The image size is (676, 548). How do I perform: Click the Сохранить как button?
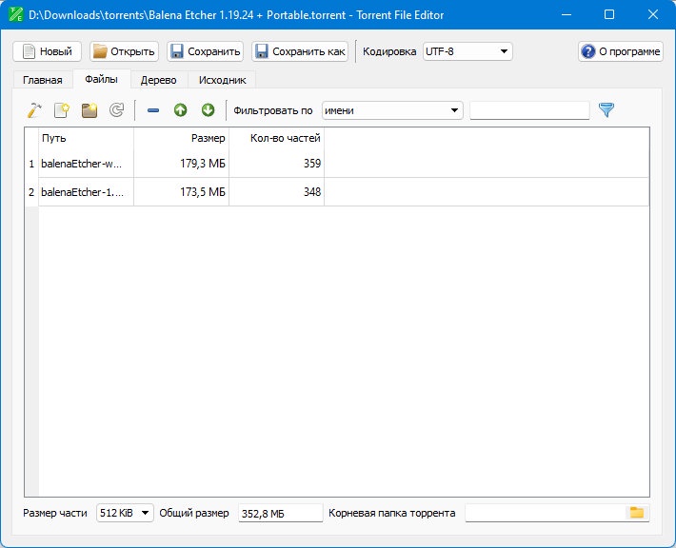[x=300, y=51]
